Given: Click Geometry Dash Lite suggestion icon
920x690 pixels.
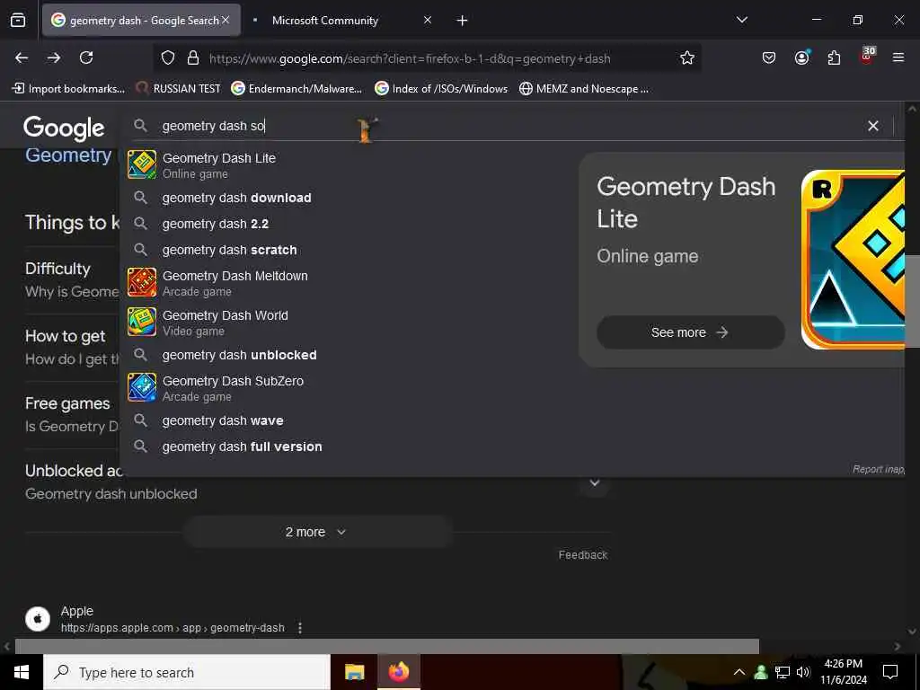Looking at the screenshot, I should click(x=142, y=165).
